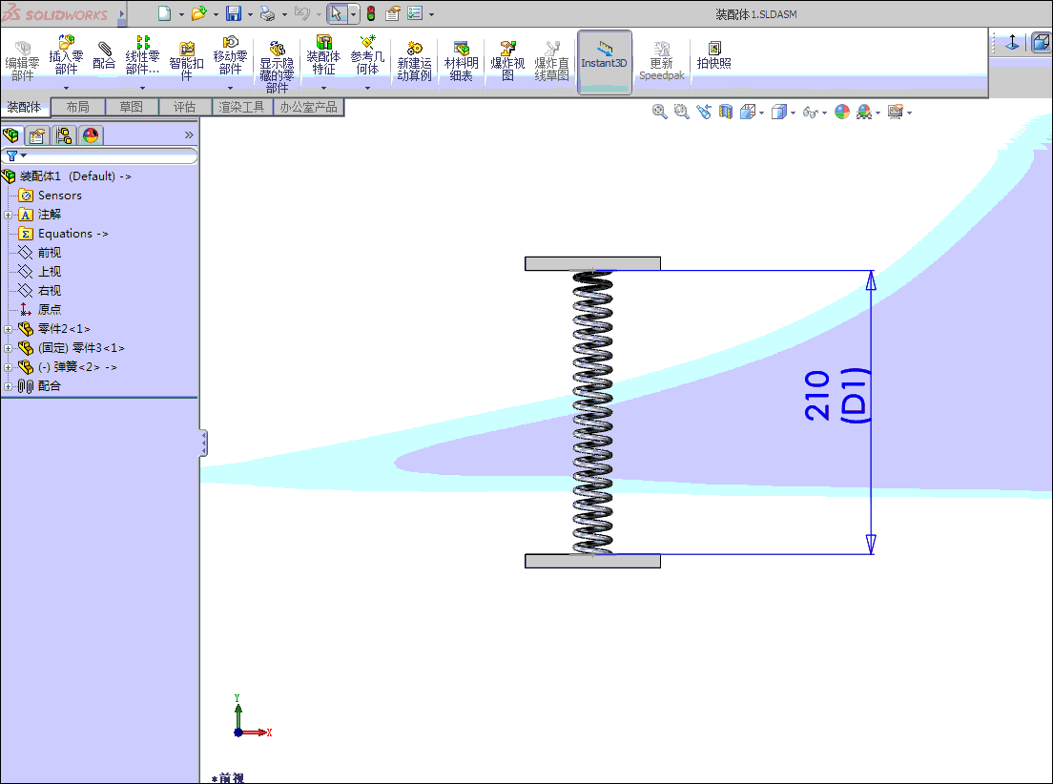
Task: Open the DisplayManager color wheel tab
Action: [91, 135]
